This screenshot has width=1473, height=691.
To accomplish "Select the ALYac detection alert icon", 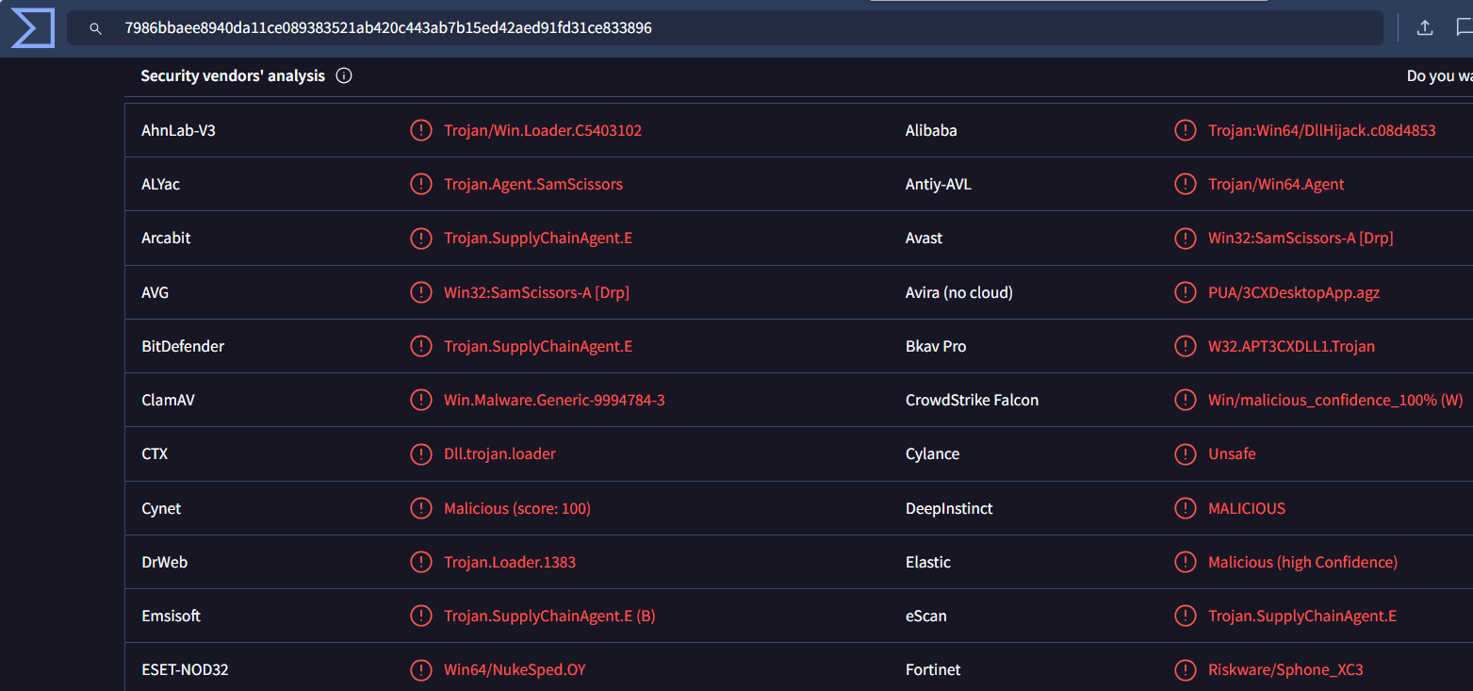I will click(x=421, y=184).
